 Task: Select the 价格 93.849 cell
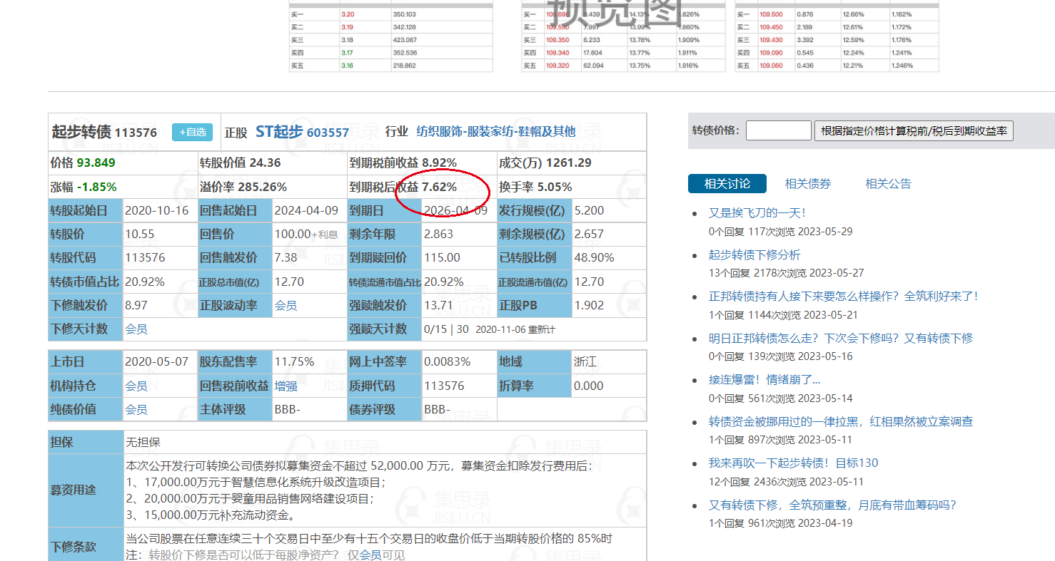[x=123, y=163]
